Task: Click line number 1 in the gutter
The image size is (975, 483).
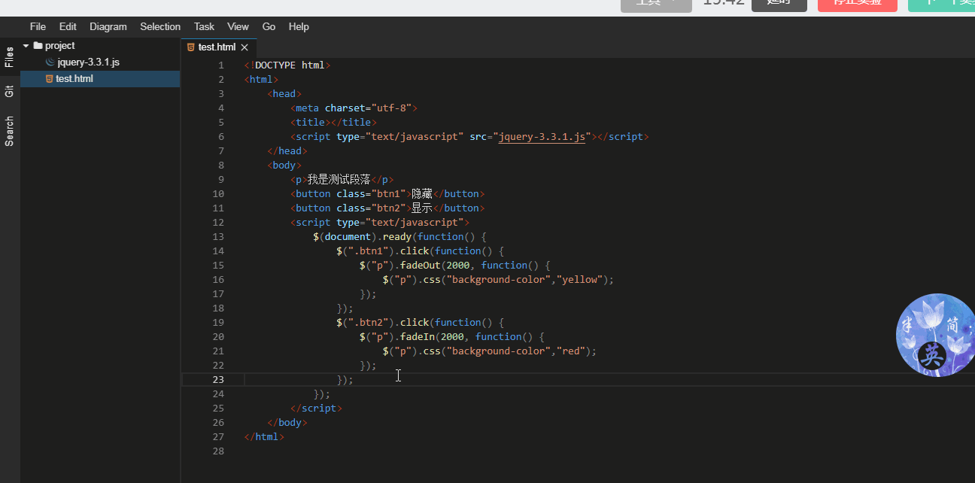Action: tap(221, 65)
